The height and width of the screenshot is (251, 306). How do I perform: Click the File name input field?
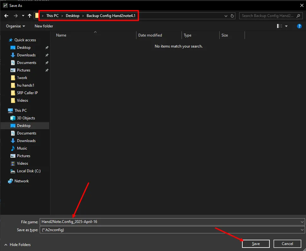[x=170, y=222]
